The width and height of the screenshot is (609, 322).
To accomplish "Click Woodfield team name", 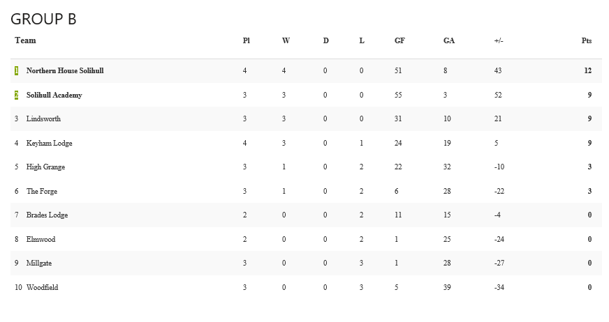I will 43,287.
